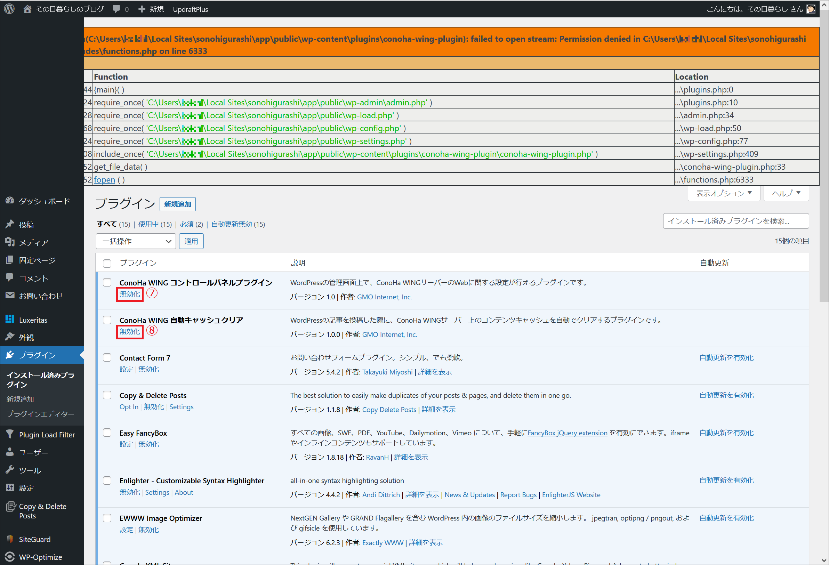Click the 適用 button
This screenshot has width=829, height=565.
(x=191, y=242)
